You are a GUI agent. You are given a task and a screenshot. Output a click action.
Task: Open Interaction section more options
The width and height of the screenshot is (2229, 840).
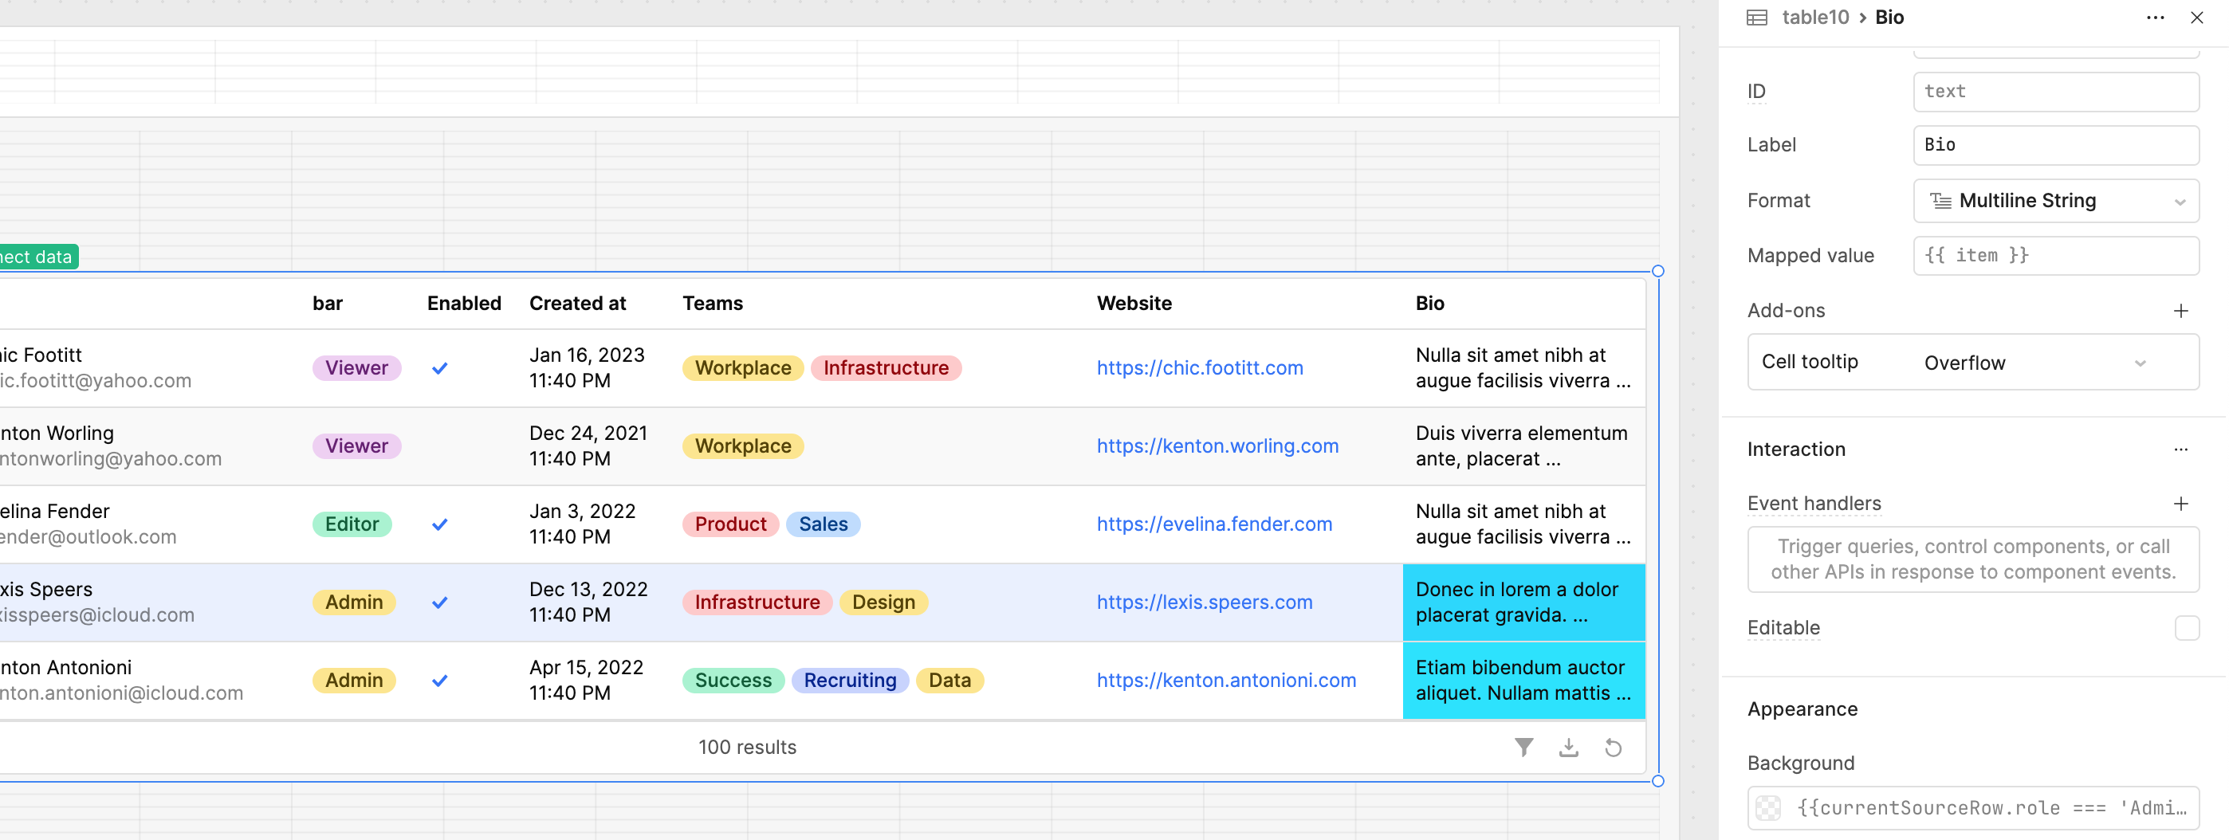click(2180, 449)
